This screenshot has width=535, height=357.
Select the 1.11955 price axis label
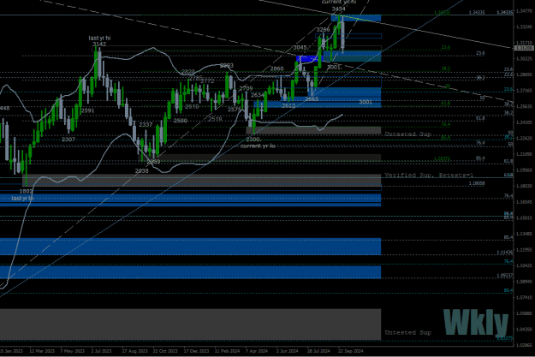coord(524,250)
